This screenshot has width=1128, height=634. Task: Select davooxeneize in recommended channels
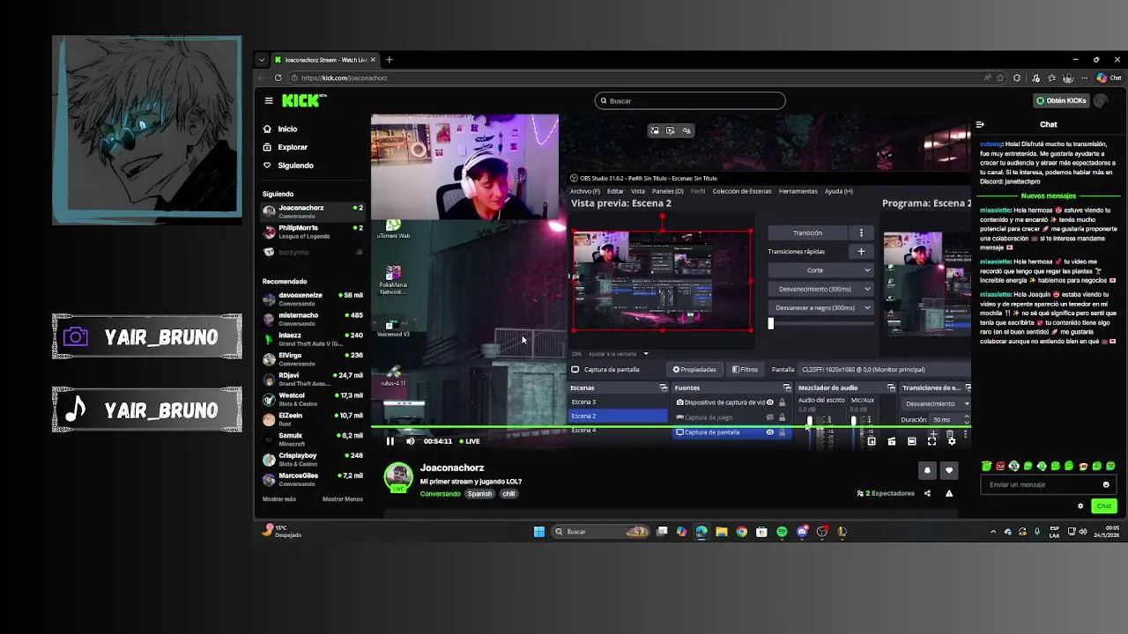point(313,298)
